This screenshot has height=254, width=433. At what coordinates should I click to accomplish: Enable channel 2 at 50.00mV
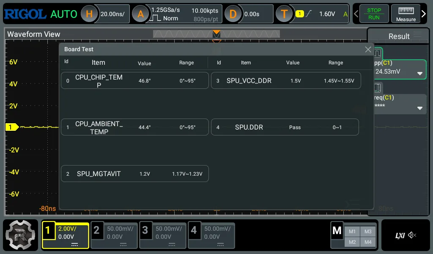tap(114, 235)
